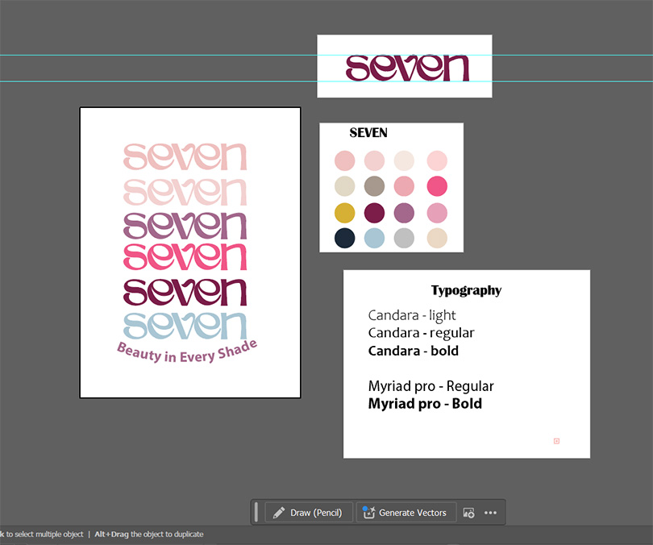Viewport: 653px width, 545px height.
Task: Open the three-dots more options menu
Action: coord(490,513)
